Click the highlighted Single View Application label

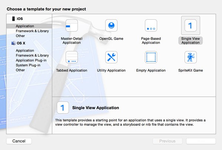tap(191, 40)
